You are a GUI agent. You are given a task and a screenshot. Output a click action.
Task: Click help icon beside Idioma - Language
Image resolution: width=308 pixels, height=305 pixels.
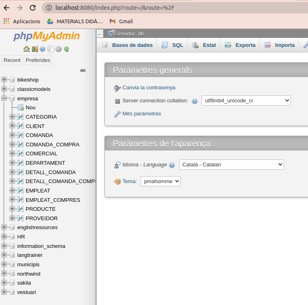point(172,165)
